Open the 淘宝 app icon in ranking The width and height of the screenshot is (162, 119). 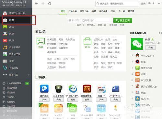tap(137, 74)
